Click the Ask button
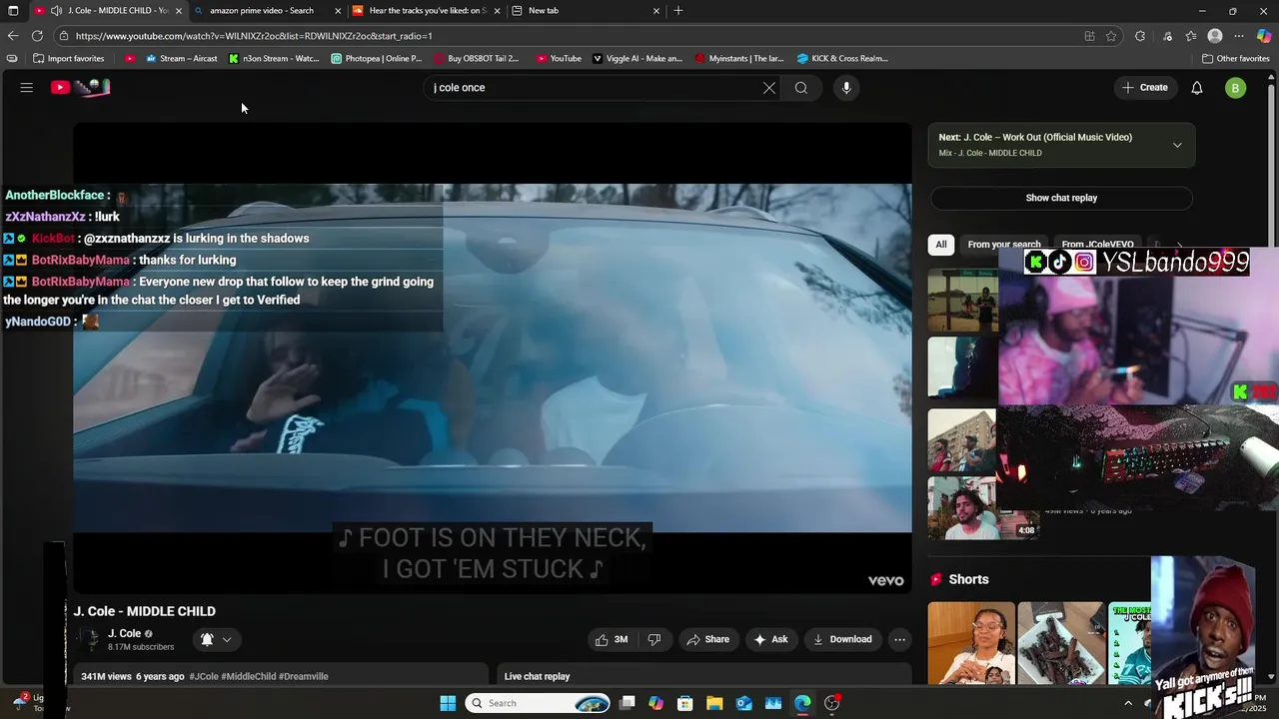The height and width of the screenshot is (719, 1279). (x=770, y=639)
